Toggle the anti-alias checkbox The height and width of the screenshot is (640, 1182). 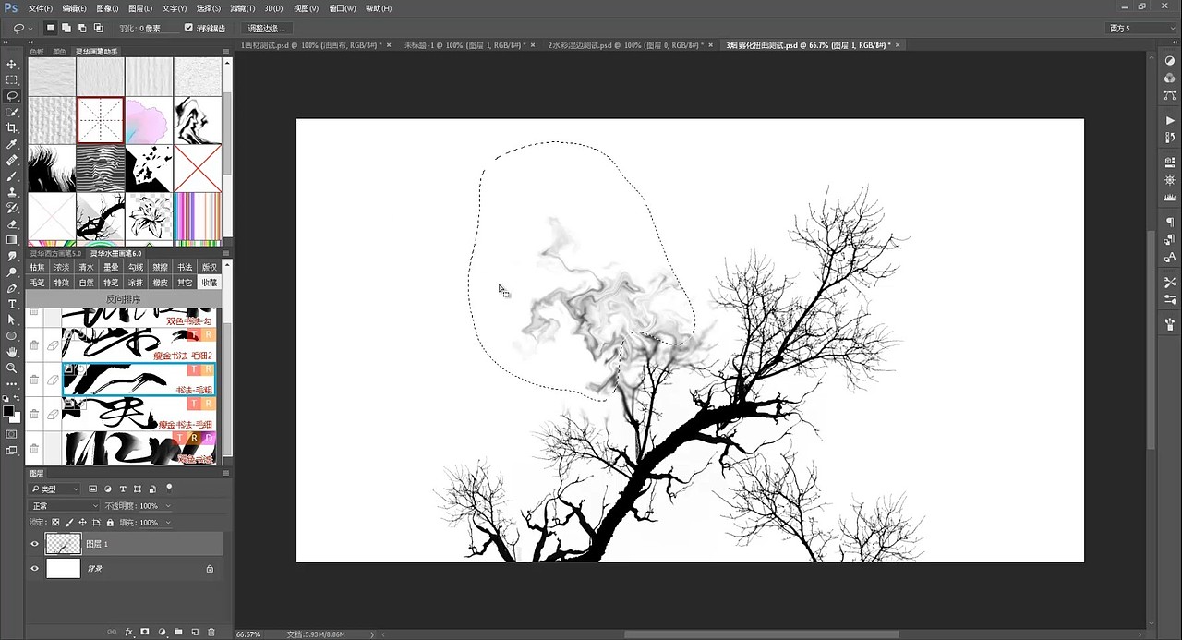[189, 28]
